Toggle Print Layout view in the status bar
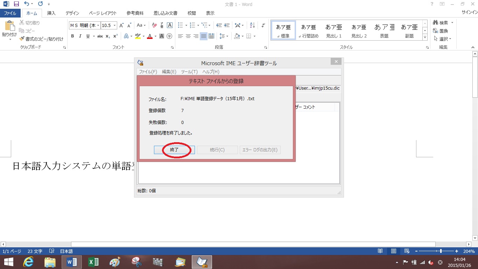 tap(394, 251)
